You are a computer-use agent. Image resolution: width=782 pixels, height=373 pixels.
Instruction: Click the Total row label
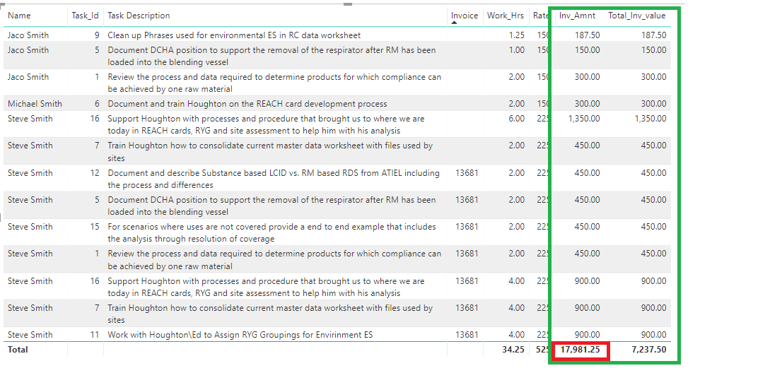coord(18,350)
